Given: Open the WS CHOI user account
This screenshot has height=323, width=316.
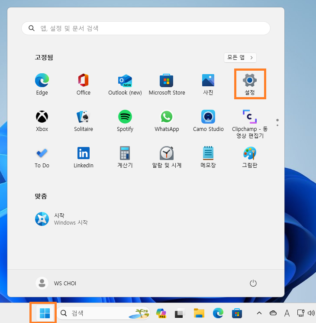Looking at the screenshot, I should [56, 283].
